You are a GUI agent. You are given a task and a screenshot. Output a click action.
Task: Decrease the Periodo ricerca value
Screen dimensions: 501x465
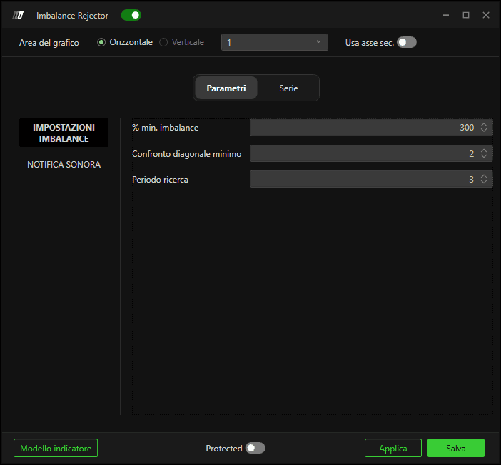point(484,182)
